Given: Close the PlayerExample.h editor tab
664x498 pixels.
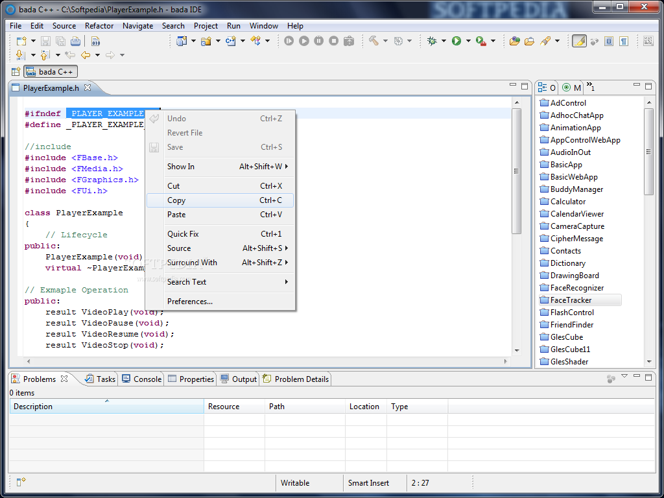Looking at the screenshot, I should pyautogui.click(x=88, y=88).
